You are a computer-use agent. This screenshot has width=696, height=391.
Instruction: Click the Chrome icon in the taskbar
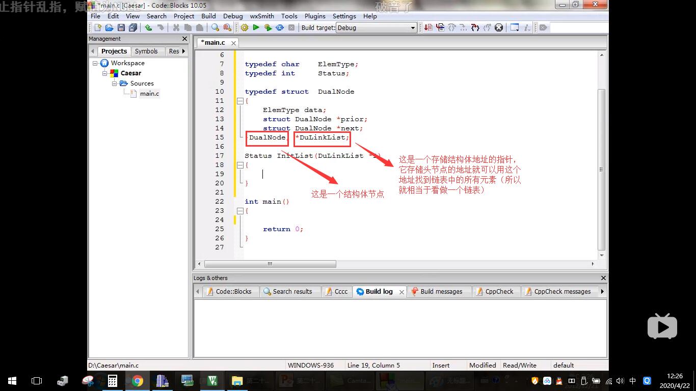click(x=137, y=380)
